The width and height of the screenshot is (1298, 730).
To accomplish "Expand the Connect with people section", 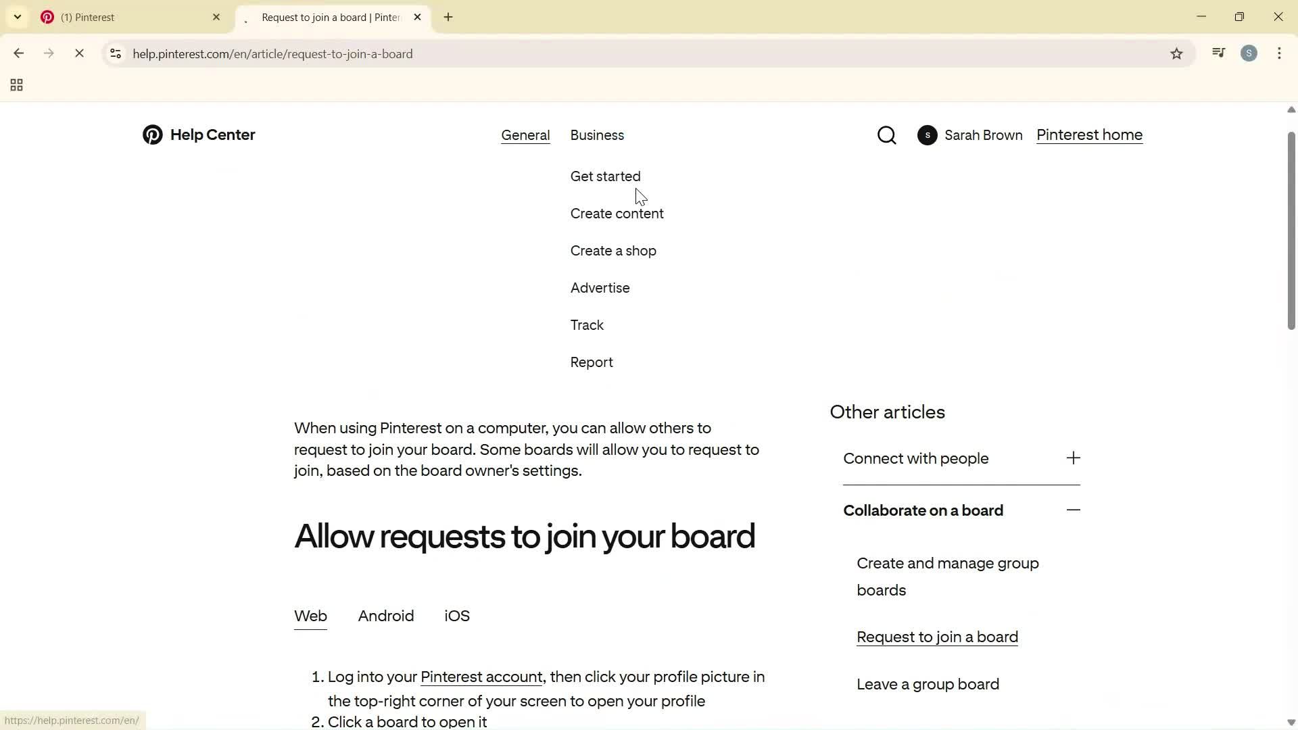I will point(1073,458).
